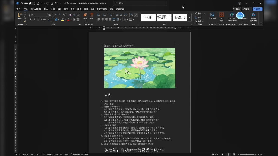Click the character border A icon
This screenshot has height=156, width=278.
78,15
